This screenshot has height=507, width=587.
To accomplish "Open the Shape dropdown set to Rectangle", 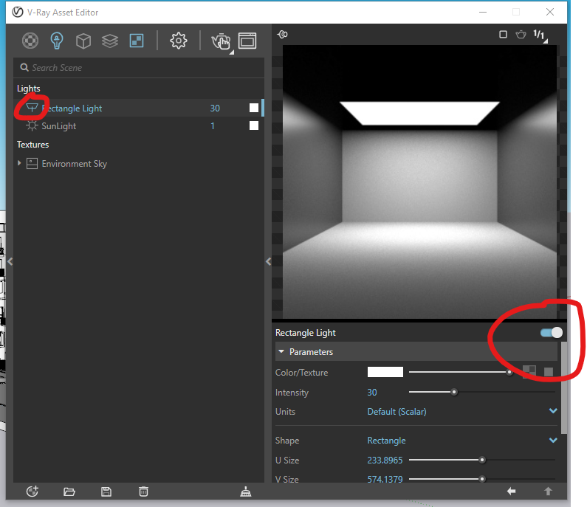I will point(553,441).
